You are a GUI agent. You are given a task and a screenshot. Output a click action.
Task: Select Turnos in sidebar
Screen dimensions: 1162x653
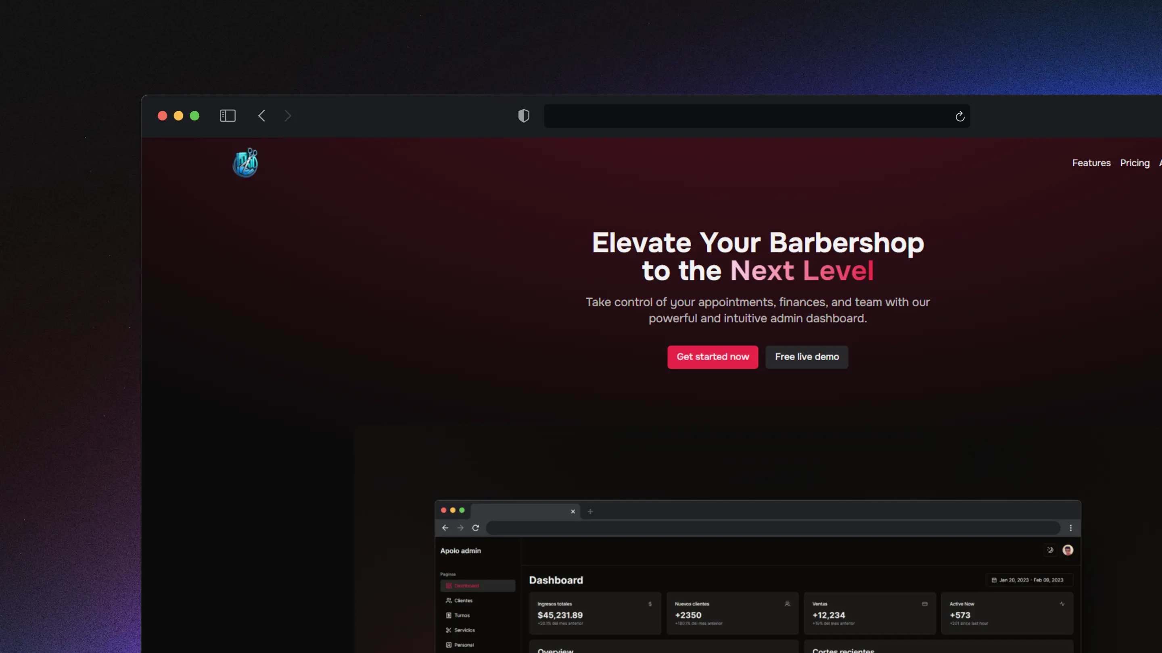(x=478, y=615)
